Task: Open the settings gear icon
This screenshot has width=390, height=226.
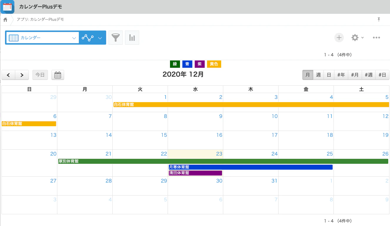Action: [355, 38]
